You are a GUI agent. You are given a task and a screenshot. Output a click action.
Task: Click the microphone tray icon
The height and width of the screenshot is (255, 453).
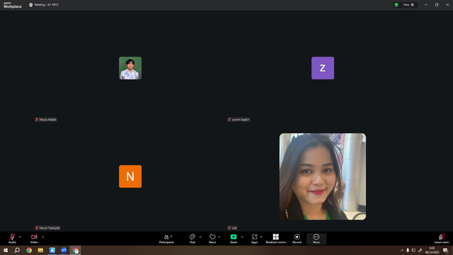408,250
